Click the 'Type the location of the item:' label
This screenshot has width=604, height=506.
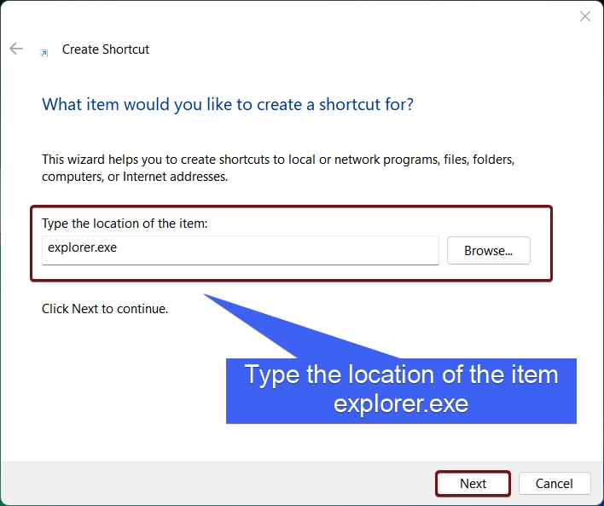(x=125, y=224)
